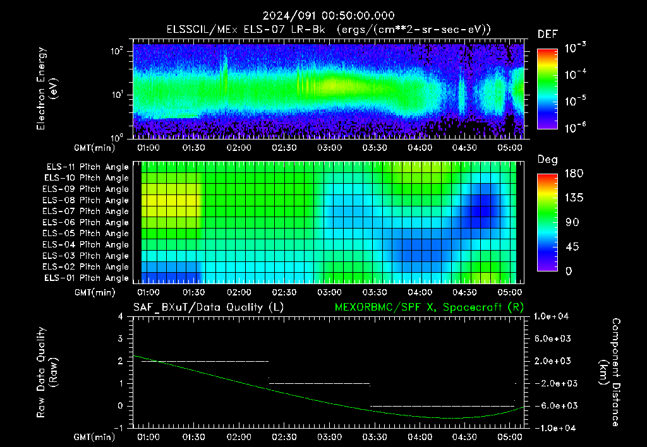The height and width of the screenshot is (447, 647).
Task: Click the white data quality segment at level 2
Action: click(x=205, y=361)
